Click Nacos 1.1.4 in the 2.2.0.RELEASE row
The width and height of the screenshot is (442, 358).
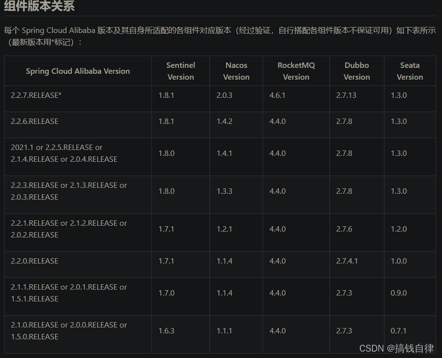tap(224, 261)
